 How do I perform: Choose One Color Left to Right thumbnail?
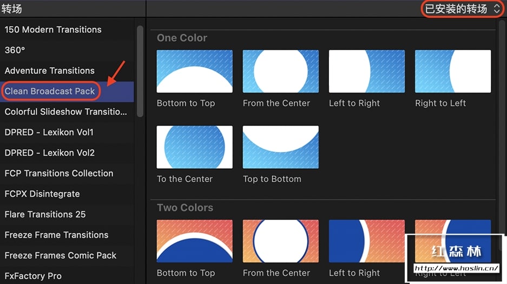coord(367,71)
